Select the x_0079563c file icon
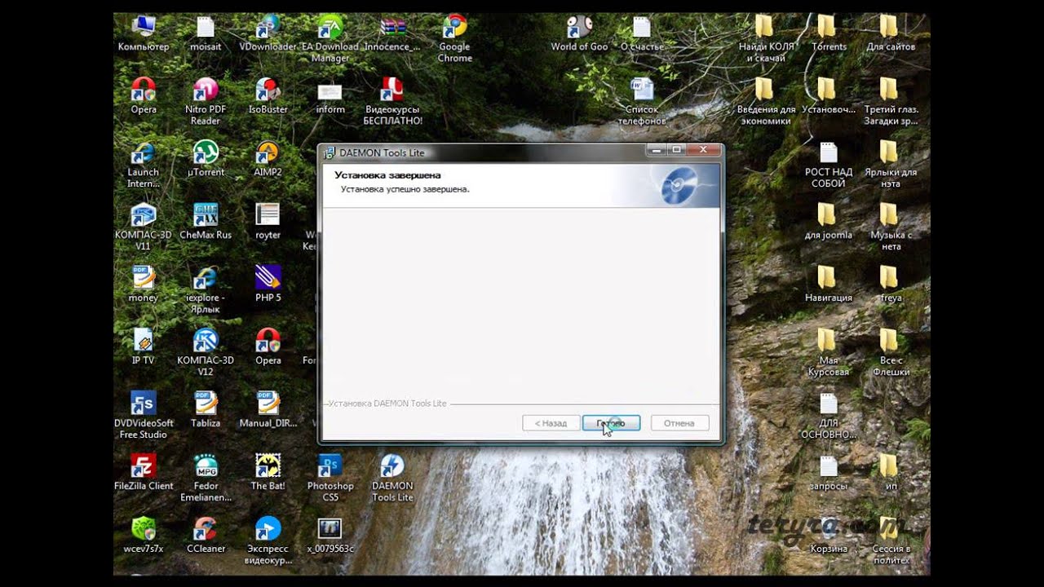1044x587 pixels. [330, 535]
